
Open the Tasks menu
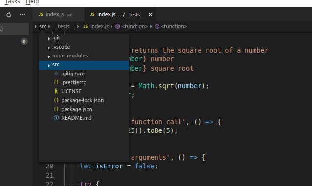point(12,2)
